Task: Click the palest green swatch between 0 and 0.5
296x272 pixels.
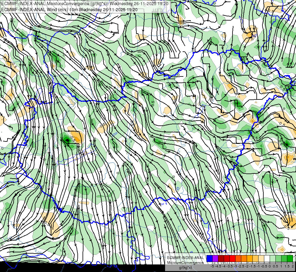Action: pyautogui.click(x=273, y=258)
